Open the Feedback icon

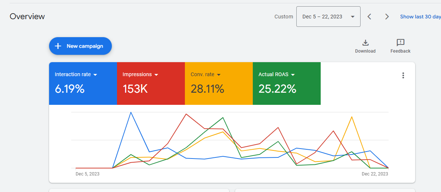[x=400, y=43]
